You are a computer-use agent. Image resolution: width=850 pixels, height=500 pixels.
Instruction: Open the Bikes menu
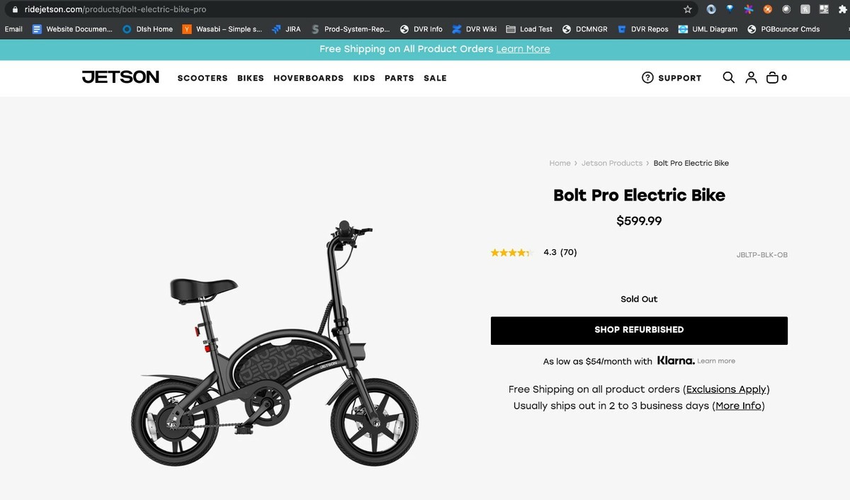(x=251, y=78)
